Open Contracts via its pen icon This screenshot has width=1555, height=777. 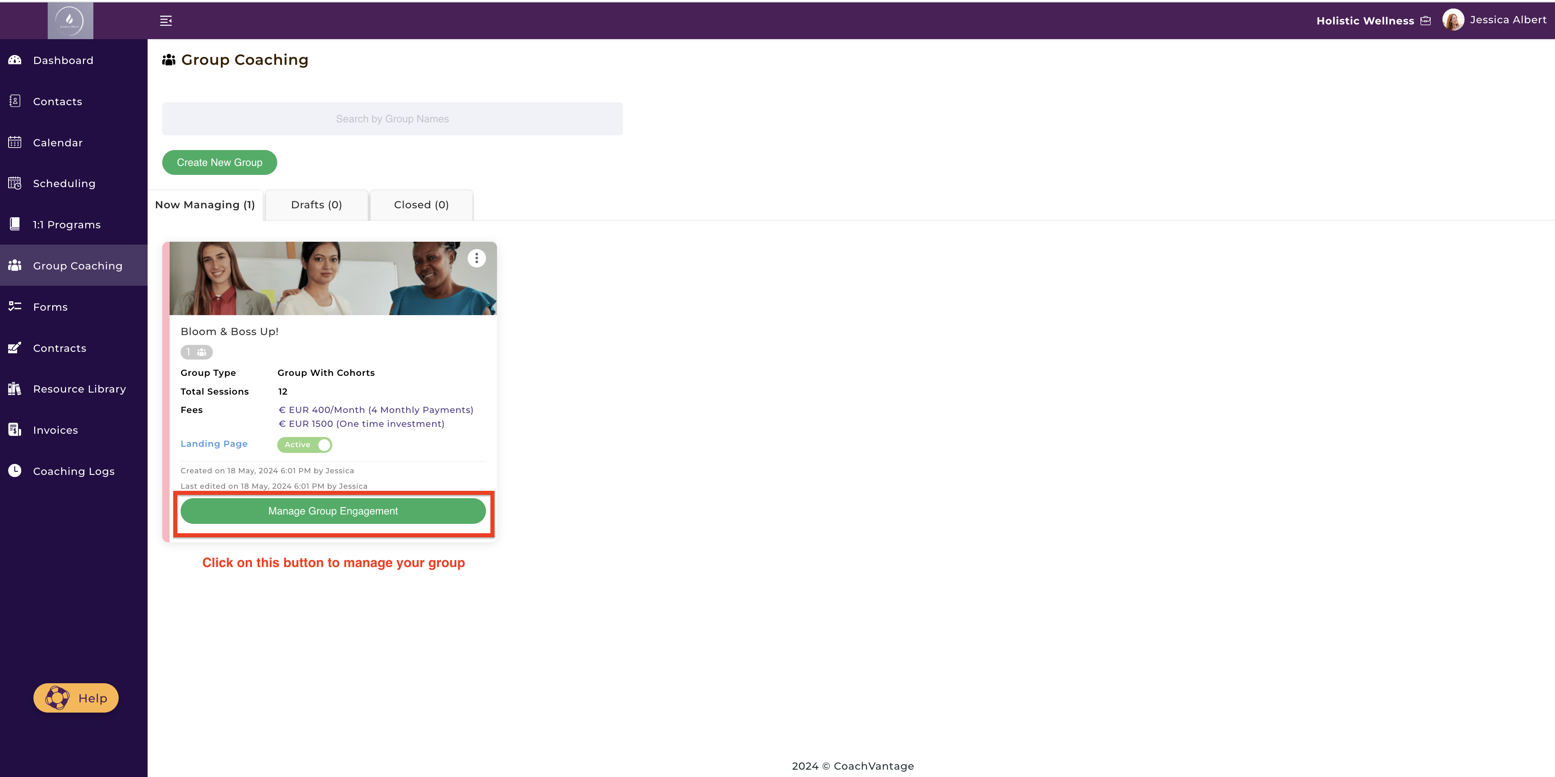point(15,348)
